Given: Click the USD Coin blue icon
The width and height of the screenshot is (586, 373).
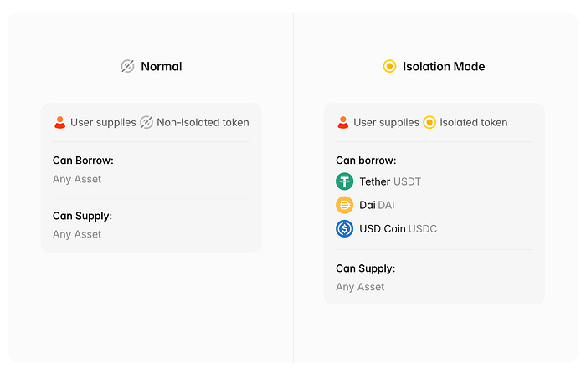Looking at the screenshot, I should coord(344,228).
